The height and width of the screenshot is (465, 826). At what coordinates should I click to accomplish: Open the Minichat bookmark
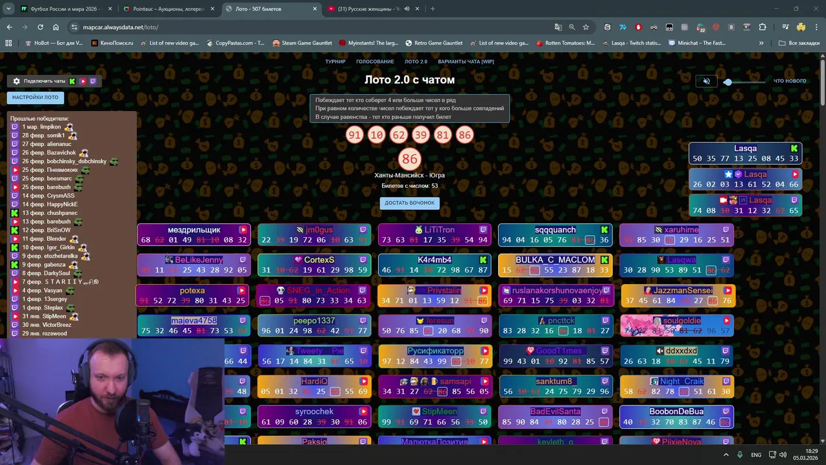point(697,43)
